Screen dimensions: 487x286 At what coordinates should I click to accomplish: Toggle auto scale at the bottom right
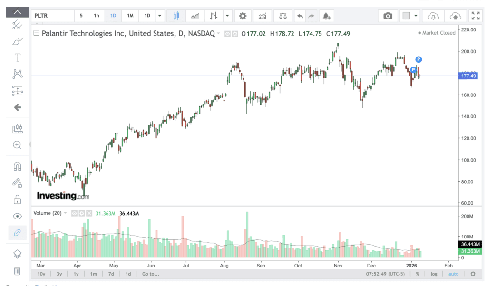(453, 274)
